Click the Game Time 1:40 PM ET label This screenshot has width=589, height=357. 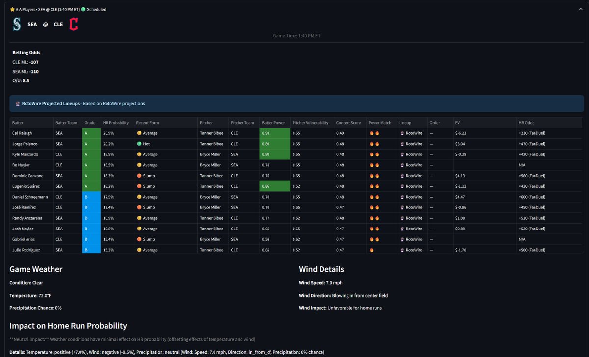pyautogui.click(x=296, y=36)
